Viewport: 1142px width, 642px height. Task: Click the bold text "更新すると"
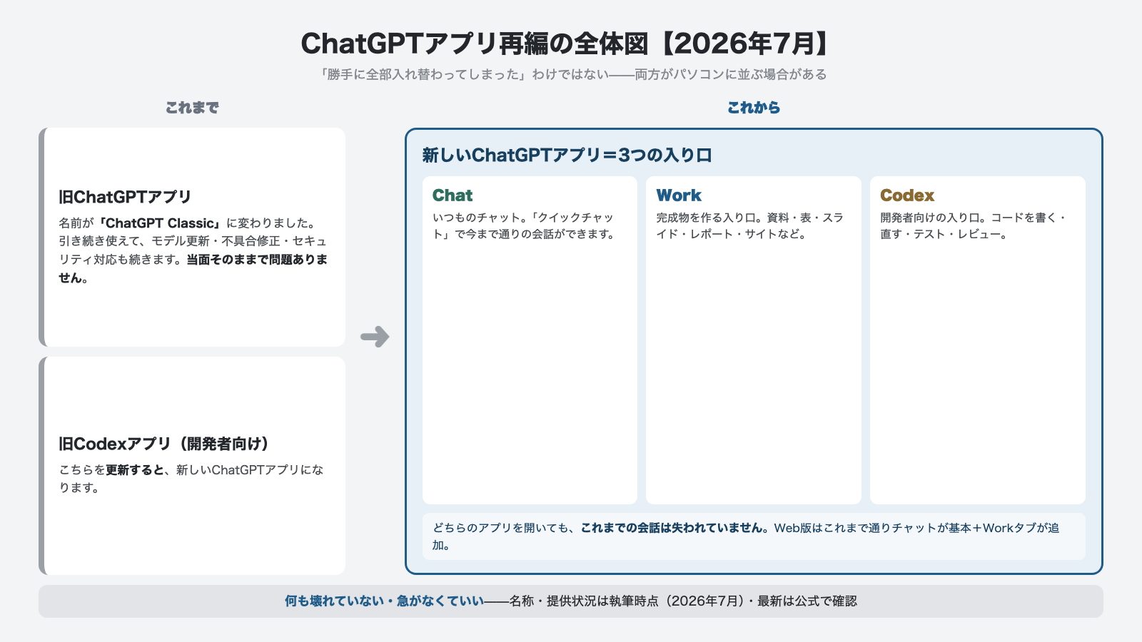pyautogui.click(x=135, y=470)
